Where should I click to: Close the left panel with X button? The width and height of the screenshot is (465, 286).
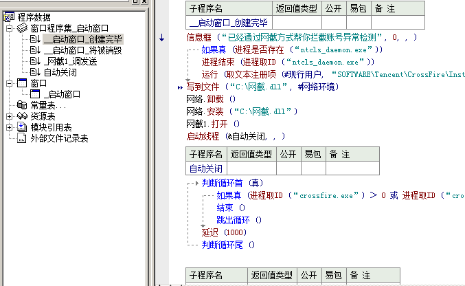click(x=144, y=1)
